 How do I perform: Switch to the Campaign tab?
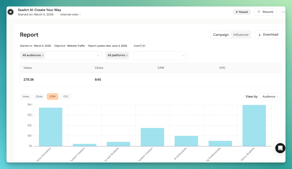[x=221, y=35]
